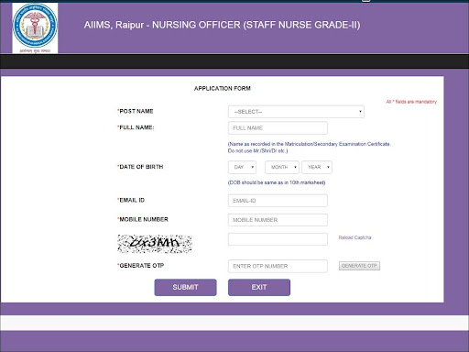Click the Reload Captcha link
Viewport: 469px width, 352px height.
point(354,237)
